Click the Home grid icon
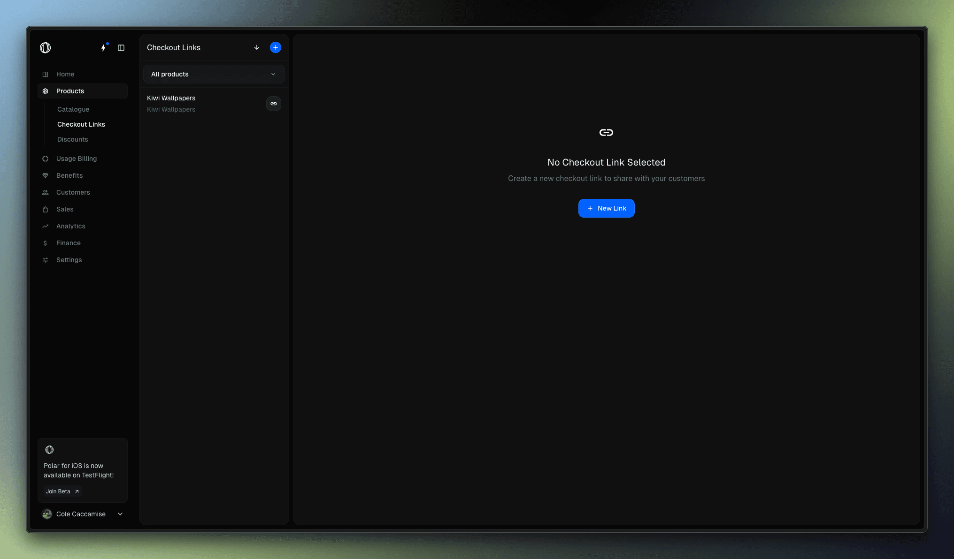Image resolution: width=954 pixels, height=559 pixels. (x=46, y=74)
